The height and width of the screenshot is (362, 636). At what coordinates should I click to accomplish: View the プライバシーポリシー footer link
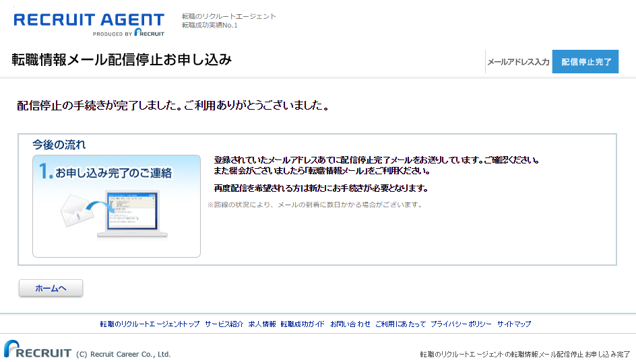point(461,324)
